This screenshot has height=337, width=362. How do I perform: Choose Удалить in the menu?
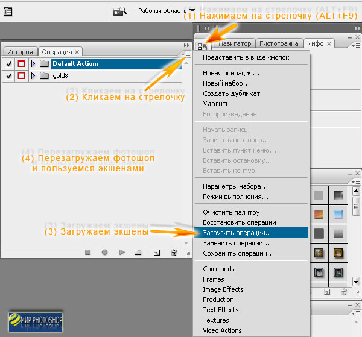click(x=251, y=104)
